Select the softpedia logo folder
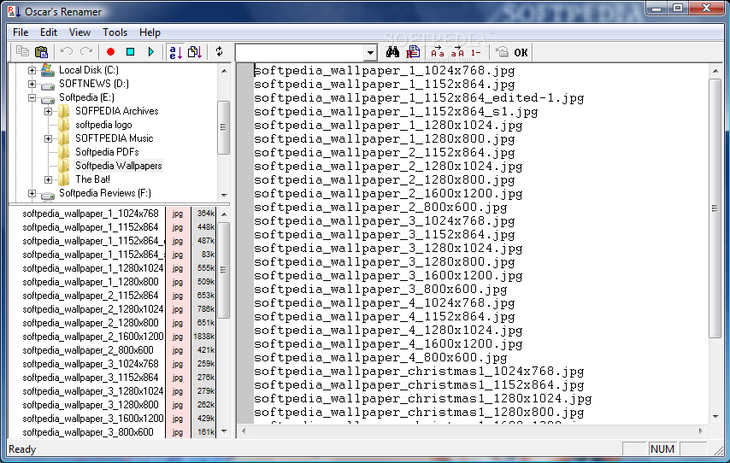This screenshot has width=730, height=463. tap(103, 125)
